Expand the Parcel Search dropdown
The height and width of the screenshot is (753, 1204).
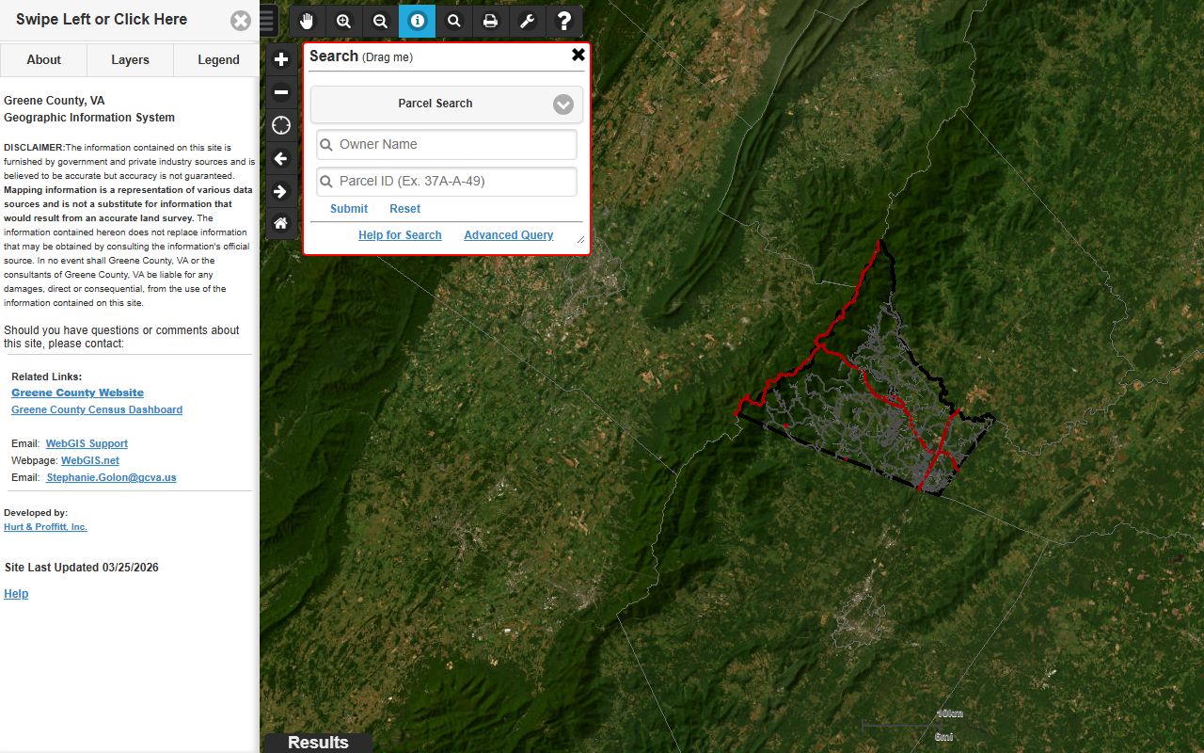pos(447,104)
